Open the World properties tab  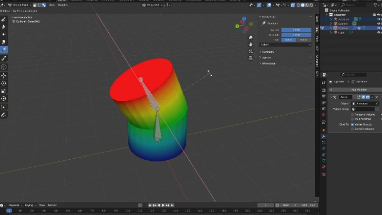pos(324,115)
